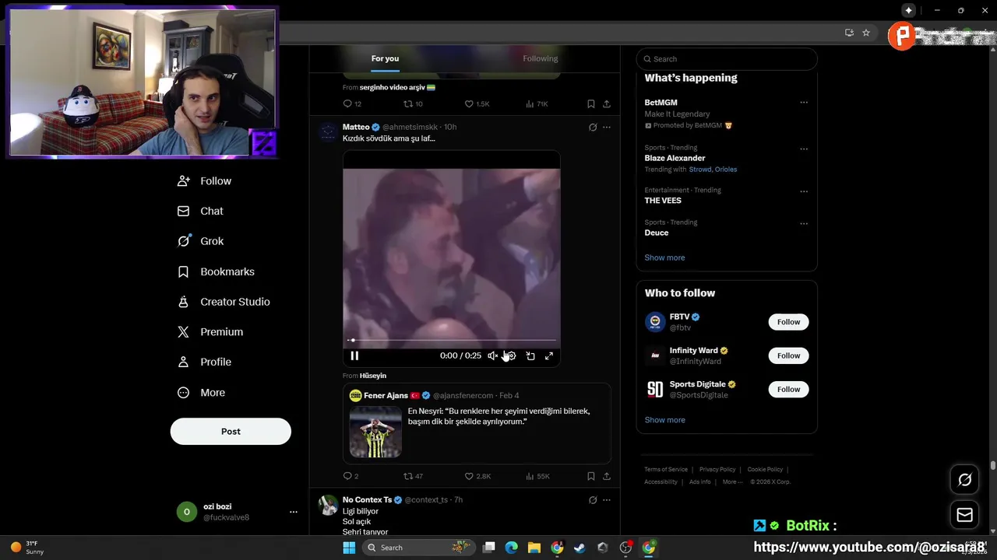
Task: Reply to the top post with 12 replies
Action: 352,103
